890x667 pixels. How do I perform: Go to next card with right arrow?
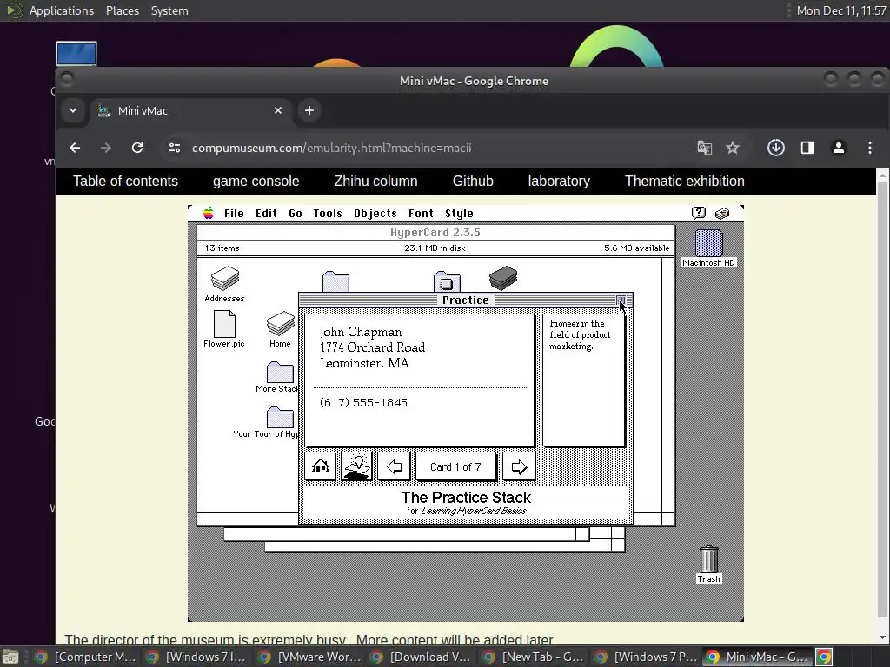tap(519, 466)
